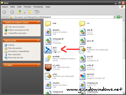Open the Exibir menu

pyautogui.click(x=19, y=7)
